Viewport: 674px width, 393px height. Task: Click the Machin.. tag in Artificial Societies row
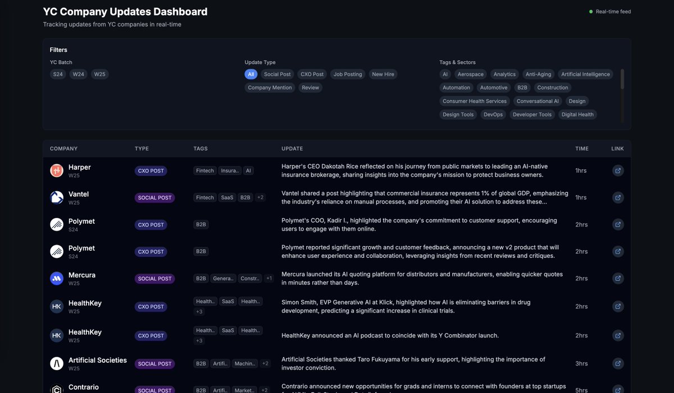pyautogui.click(x=245, y=363)
